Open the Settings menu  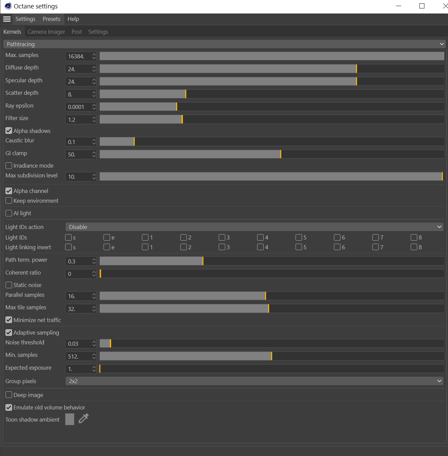(25, 19)
